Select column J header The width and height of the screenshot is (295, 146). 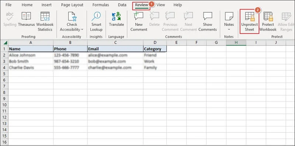(x=276, y=43)
